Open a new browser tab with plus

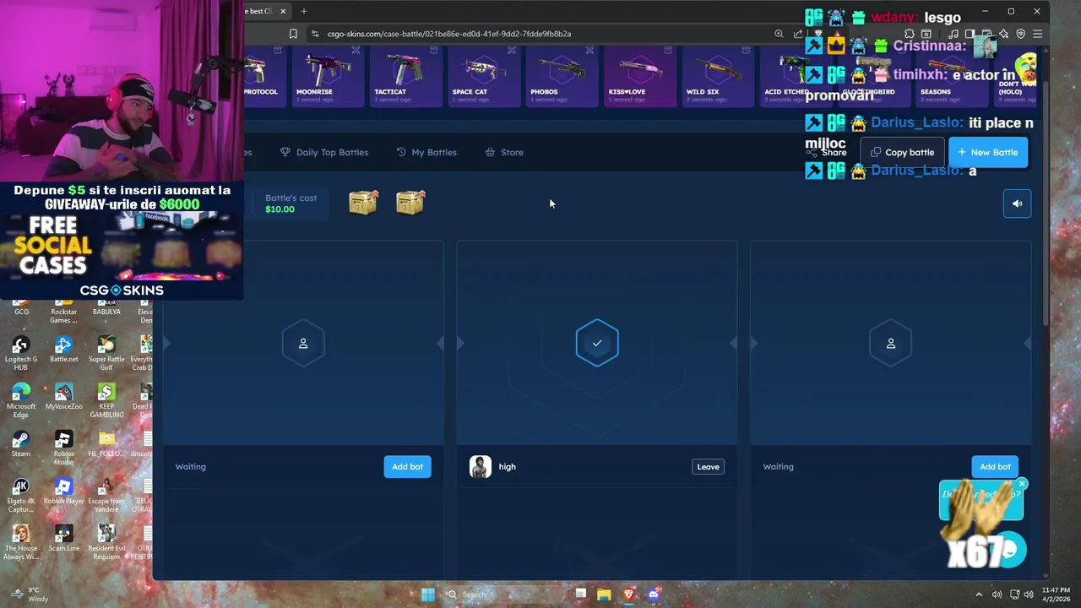coord(304,11)
